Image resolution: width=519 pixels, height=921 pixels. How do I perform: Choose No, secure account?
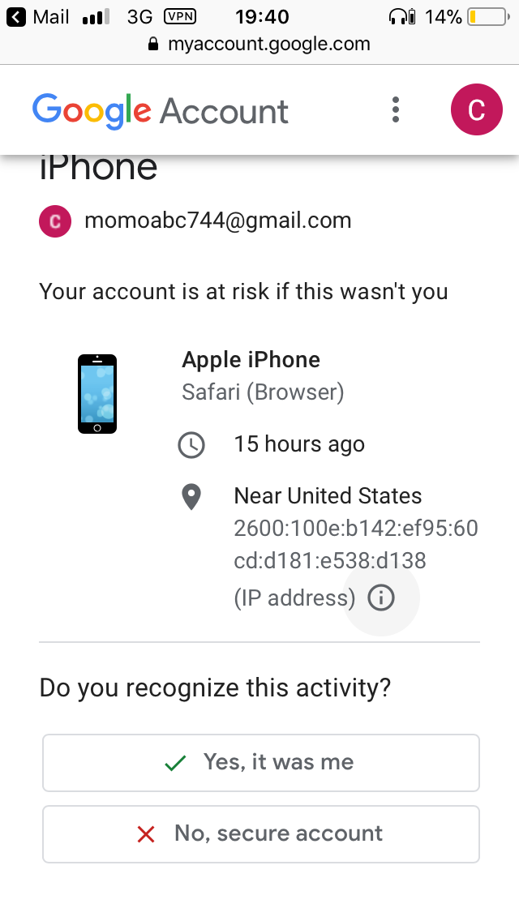click(x=261, y=834)
